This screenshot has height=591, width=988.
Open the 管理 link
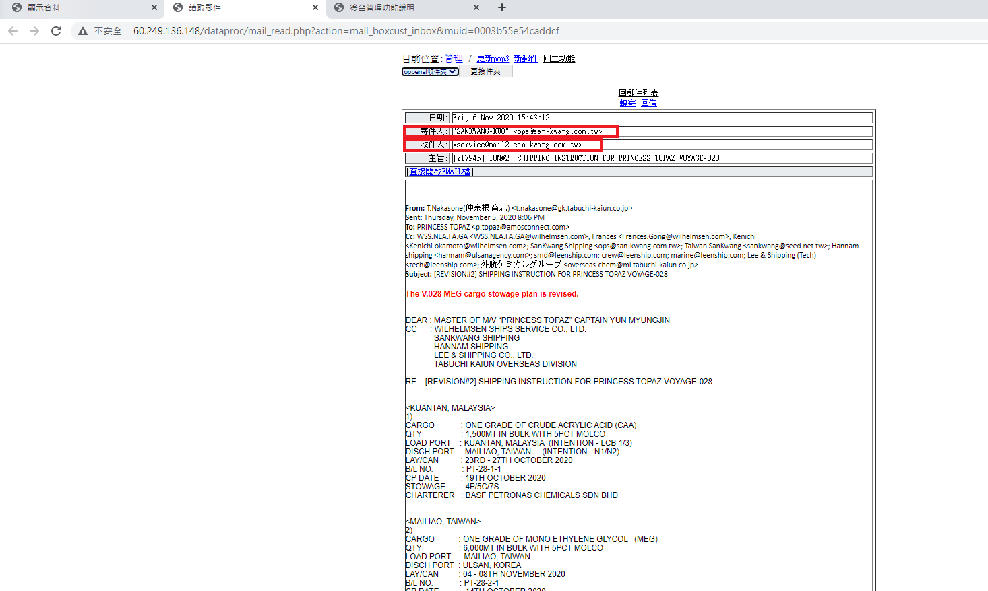click(x=454, y=59)
